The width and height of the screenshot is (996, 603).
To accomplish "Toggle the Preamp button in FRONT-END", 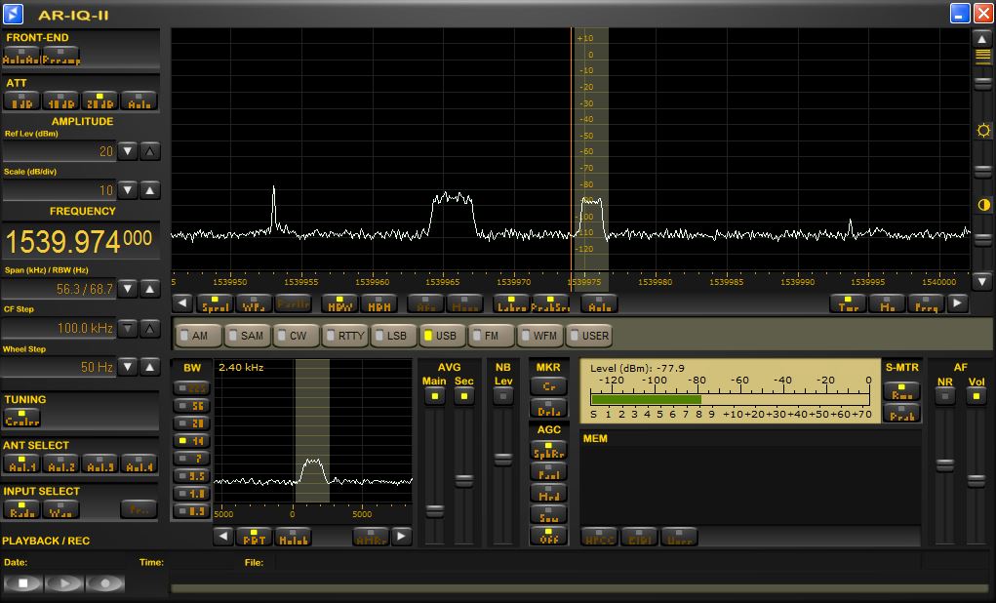I will 61,56.
